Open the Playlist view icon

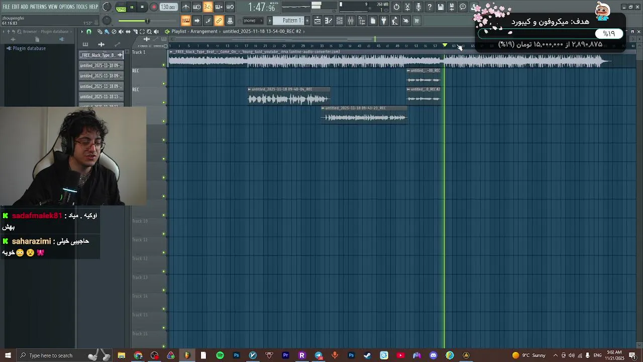[x=317, y=21]
